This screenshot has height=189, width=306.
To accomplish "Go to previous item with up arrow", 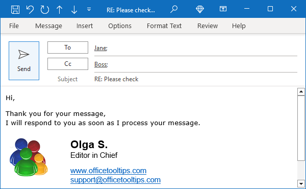I will tap(59, 9).
